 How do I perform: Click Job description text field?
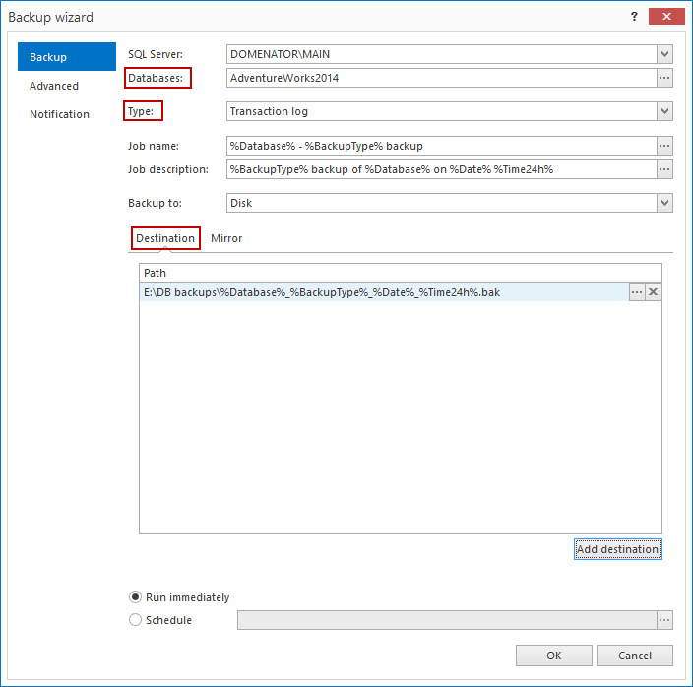pyautogui.click(x=442, y=169)
